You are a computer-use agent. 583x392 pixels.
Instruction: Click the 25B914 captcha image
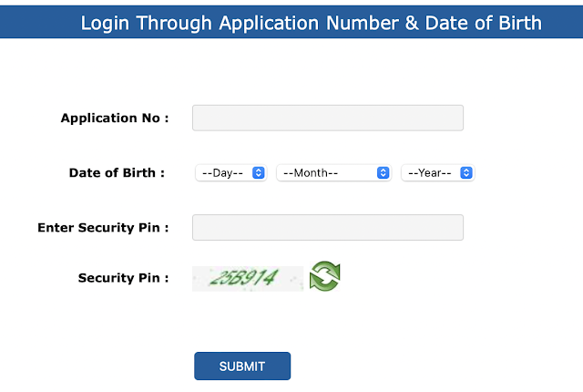(247, 278)
